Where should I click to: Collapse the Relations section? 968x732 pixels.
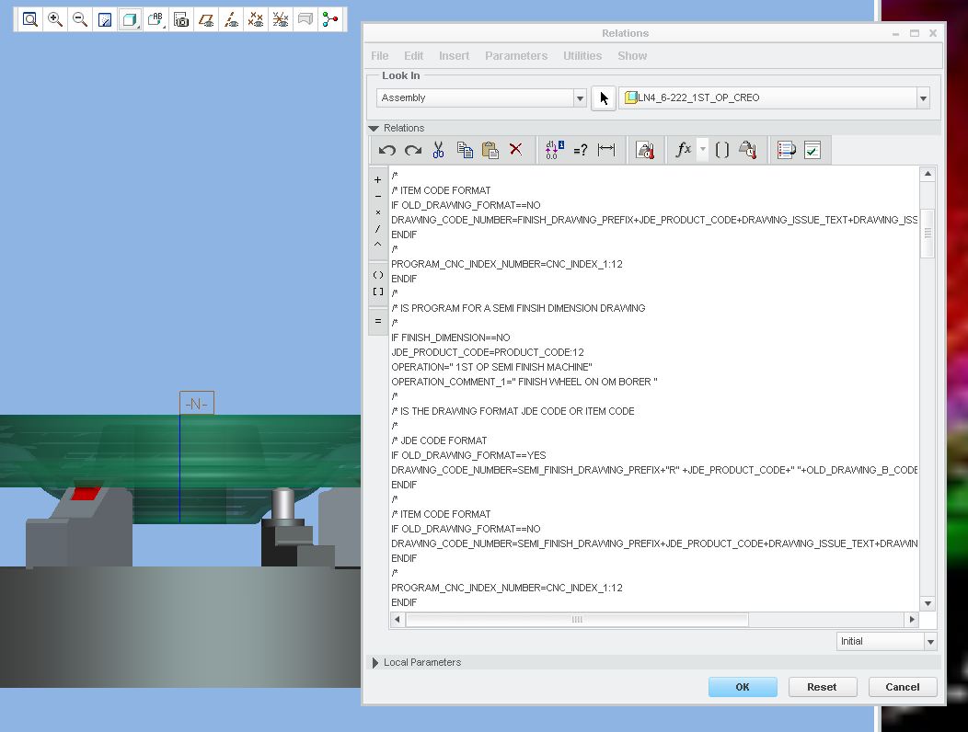(374, 129)
